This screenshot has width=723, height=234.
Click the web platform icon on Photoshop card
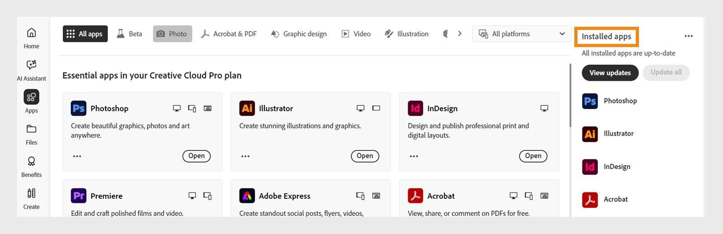pyautogui.click(x=207, y=108)
